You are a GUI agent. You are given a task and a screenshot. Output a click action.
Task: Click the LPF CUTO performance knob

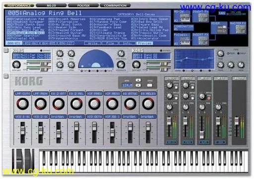22,104
